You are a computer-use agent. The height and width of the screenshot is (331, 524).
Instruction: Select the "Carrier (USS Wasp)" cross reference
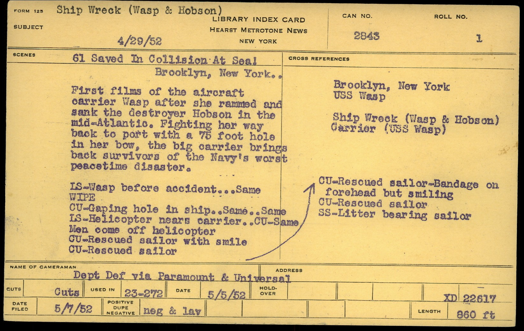(x=388, y=129)
